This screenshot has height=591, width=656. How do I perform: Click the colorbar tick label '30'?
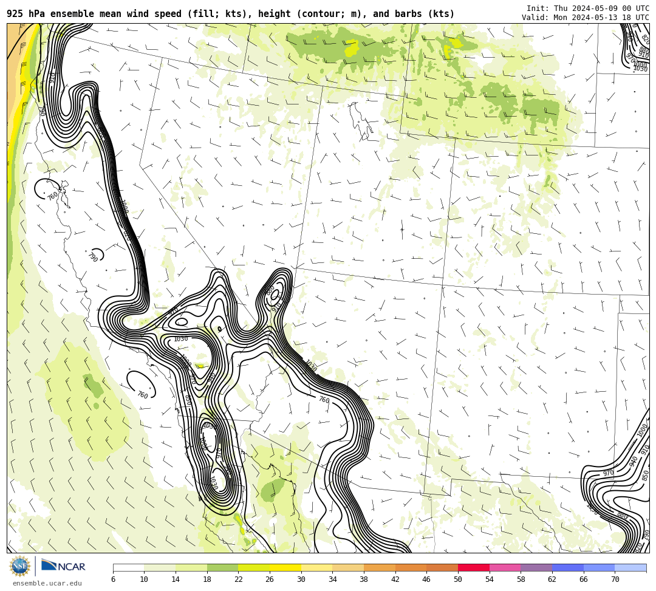(x=301, y=579)
